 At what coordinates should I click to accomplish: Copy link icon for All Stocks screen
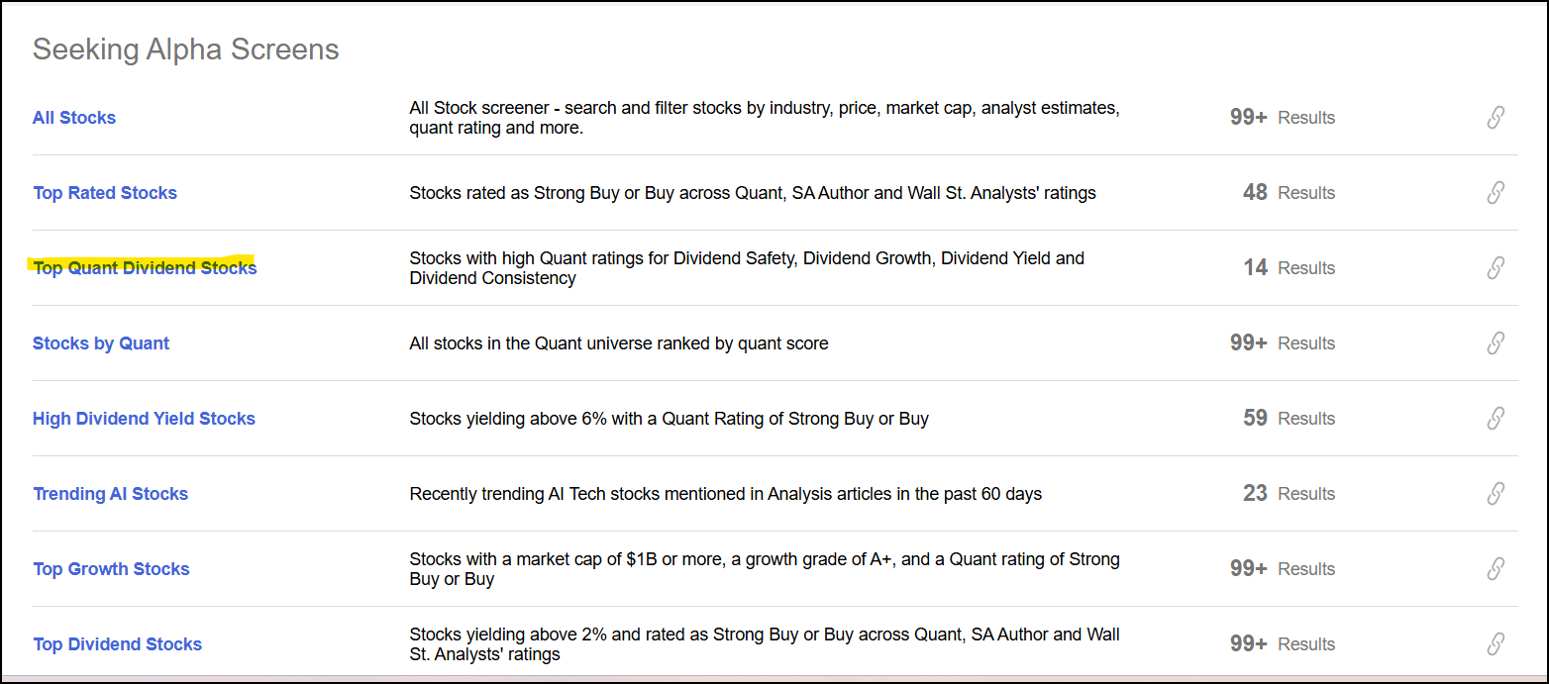[x=1496, y=118]
